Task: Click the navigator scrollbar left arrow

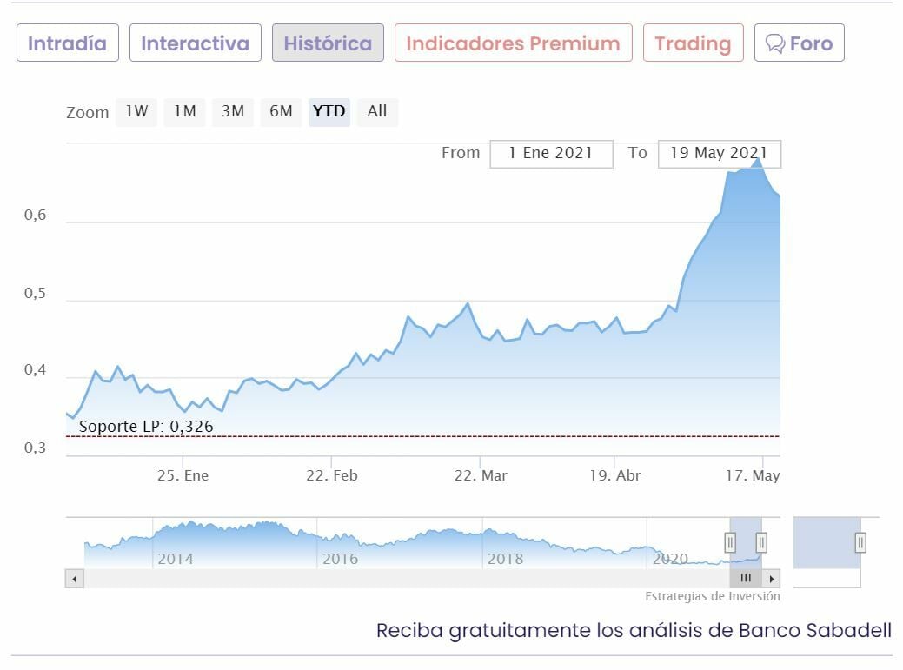Action: click(75, 579)
